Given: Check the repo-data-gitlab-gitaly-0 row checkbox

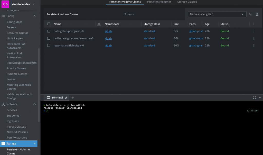Looking at the screenshot, I should point(49,46).
